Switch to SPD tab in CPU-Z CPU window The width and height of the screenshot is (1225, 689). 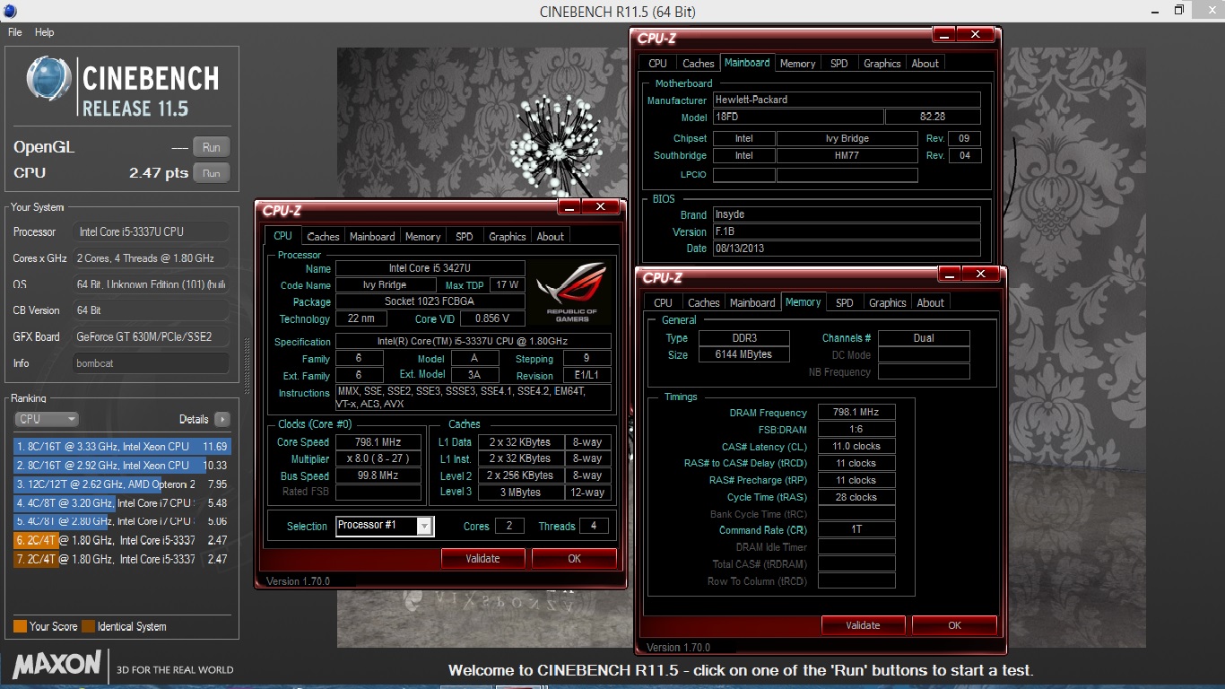click(x=464, y=237)
